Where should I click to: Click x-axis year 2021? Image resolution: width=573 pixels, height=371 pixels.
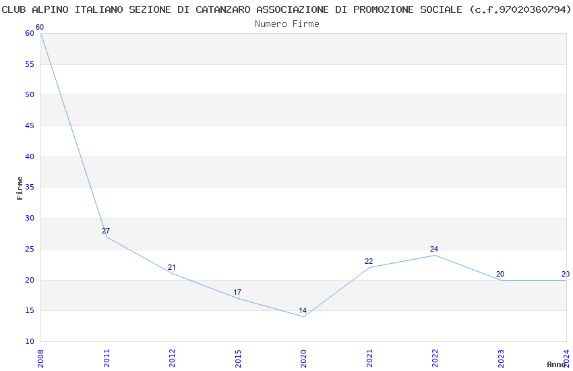[369, 358]
